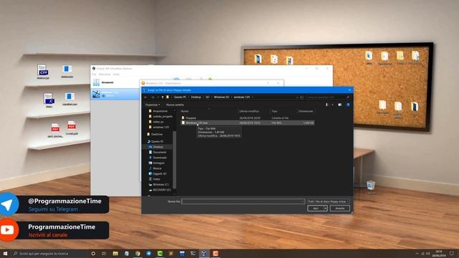Click the refresh button beside address bar
The height and width of the screenshot is (258, 459).
pos(302,97)
